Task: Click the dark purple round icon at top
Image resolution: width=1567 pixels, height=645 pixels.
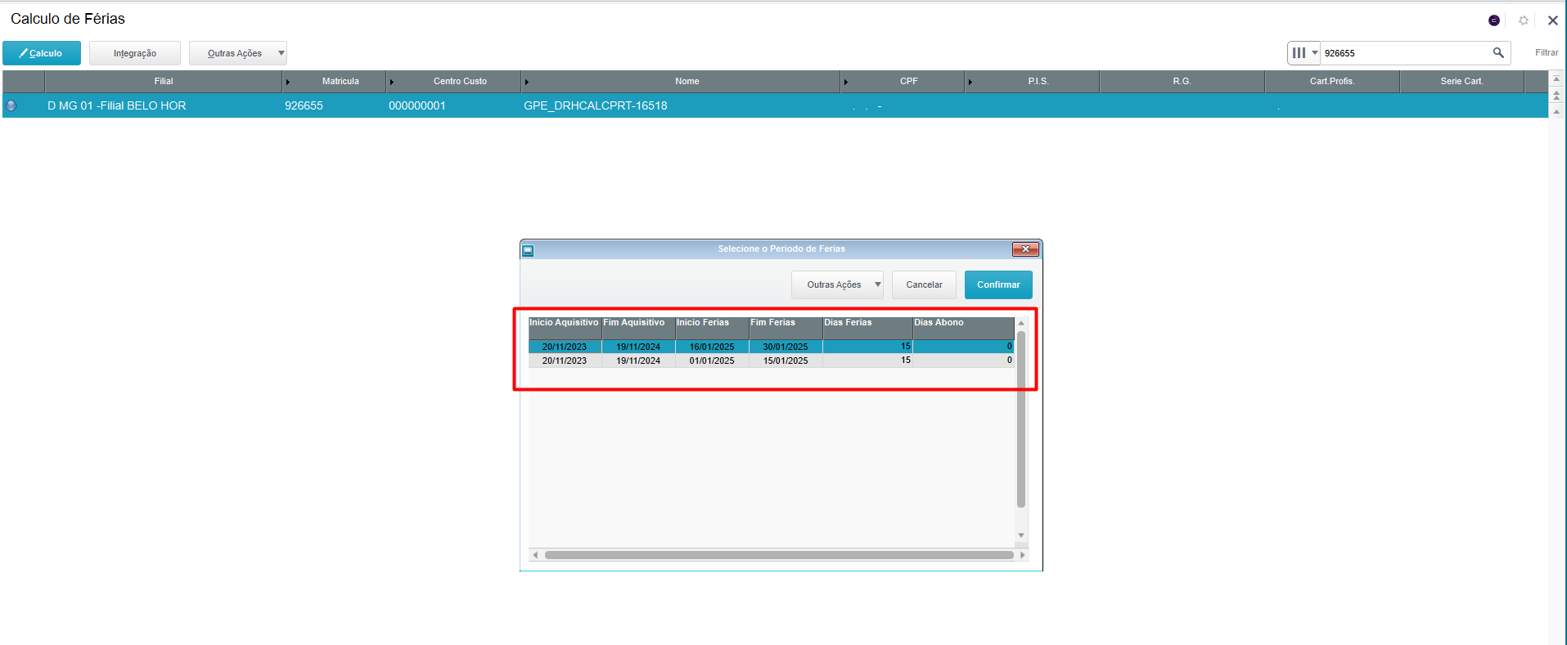Action: click(1494, 20)
